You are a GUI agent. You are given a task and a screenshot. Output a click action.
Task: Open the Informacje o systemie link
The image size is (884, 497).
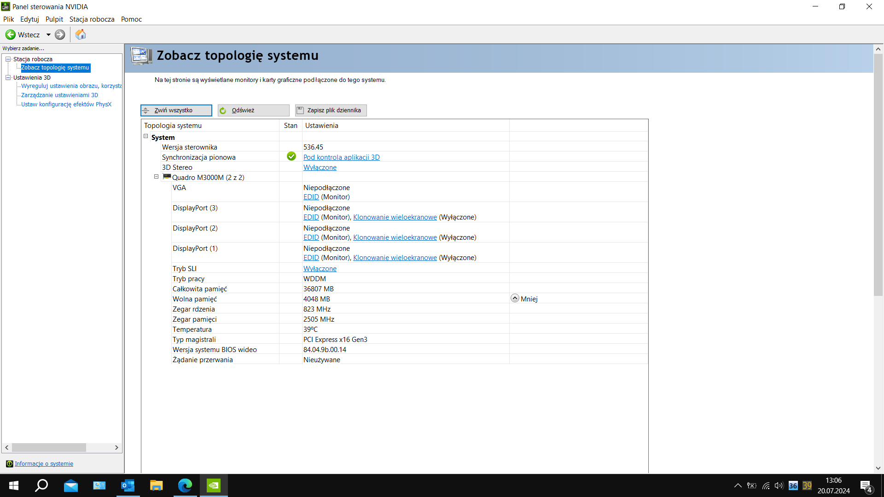pyautogui.click(x=44, y=464)
